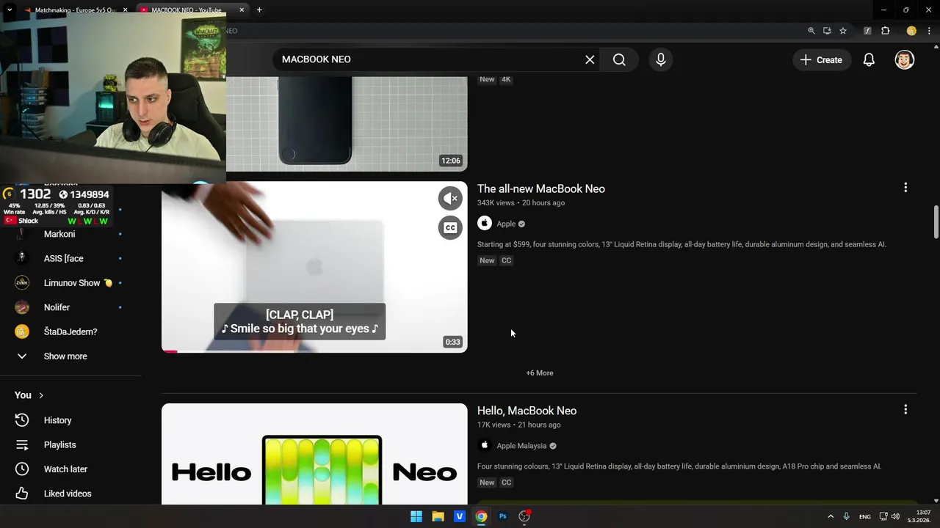940x528 pixels.
Task: Click the taskbar microphone icon
Action: [x=847, y=516]
